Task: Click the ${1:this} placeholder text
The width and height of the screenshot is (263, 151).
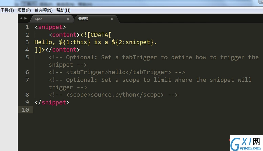Action: point(75,42)
